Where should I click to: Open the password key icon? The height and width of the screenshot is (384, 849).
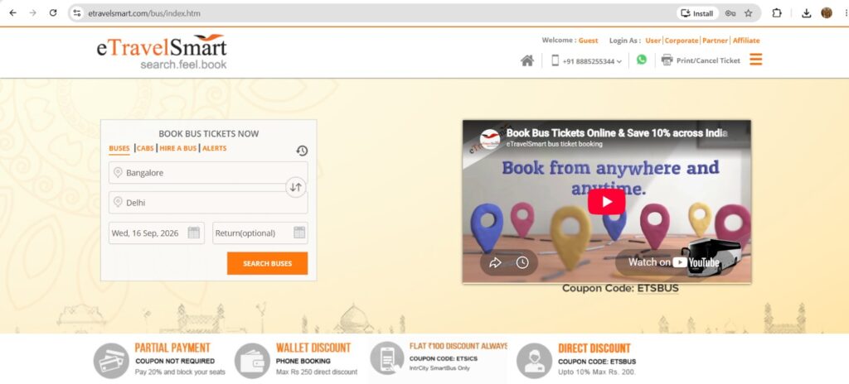(730, 13)
